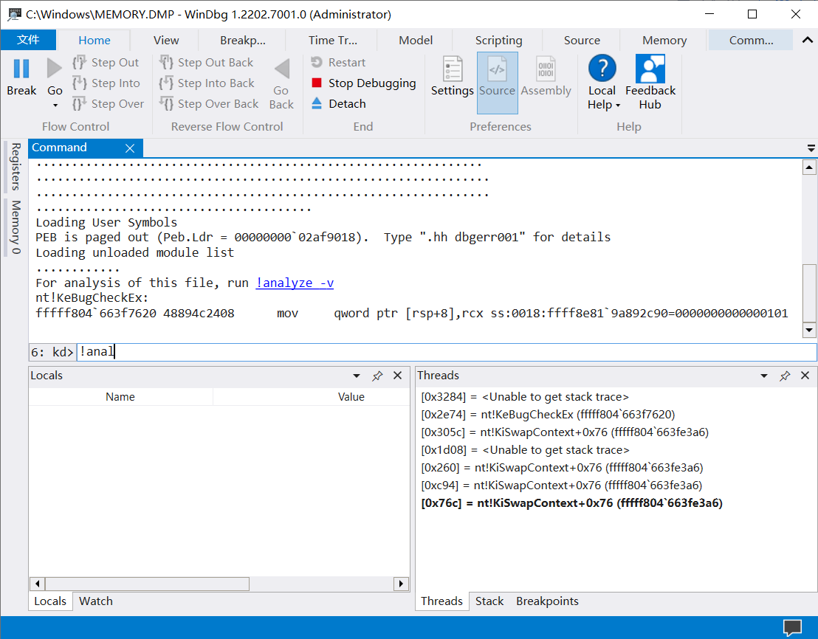Open the Locals panel options dropdown
This screenshot has height=639, width=818.
[357, 376]
